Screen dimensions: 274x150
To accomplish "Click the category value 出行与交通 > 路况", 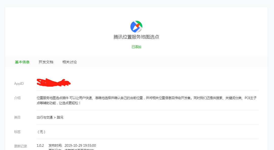I will 50,117.
